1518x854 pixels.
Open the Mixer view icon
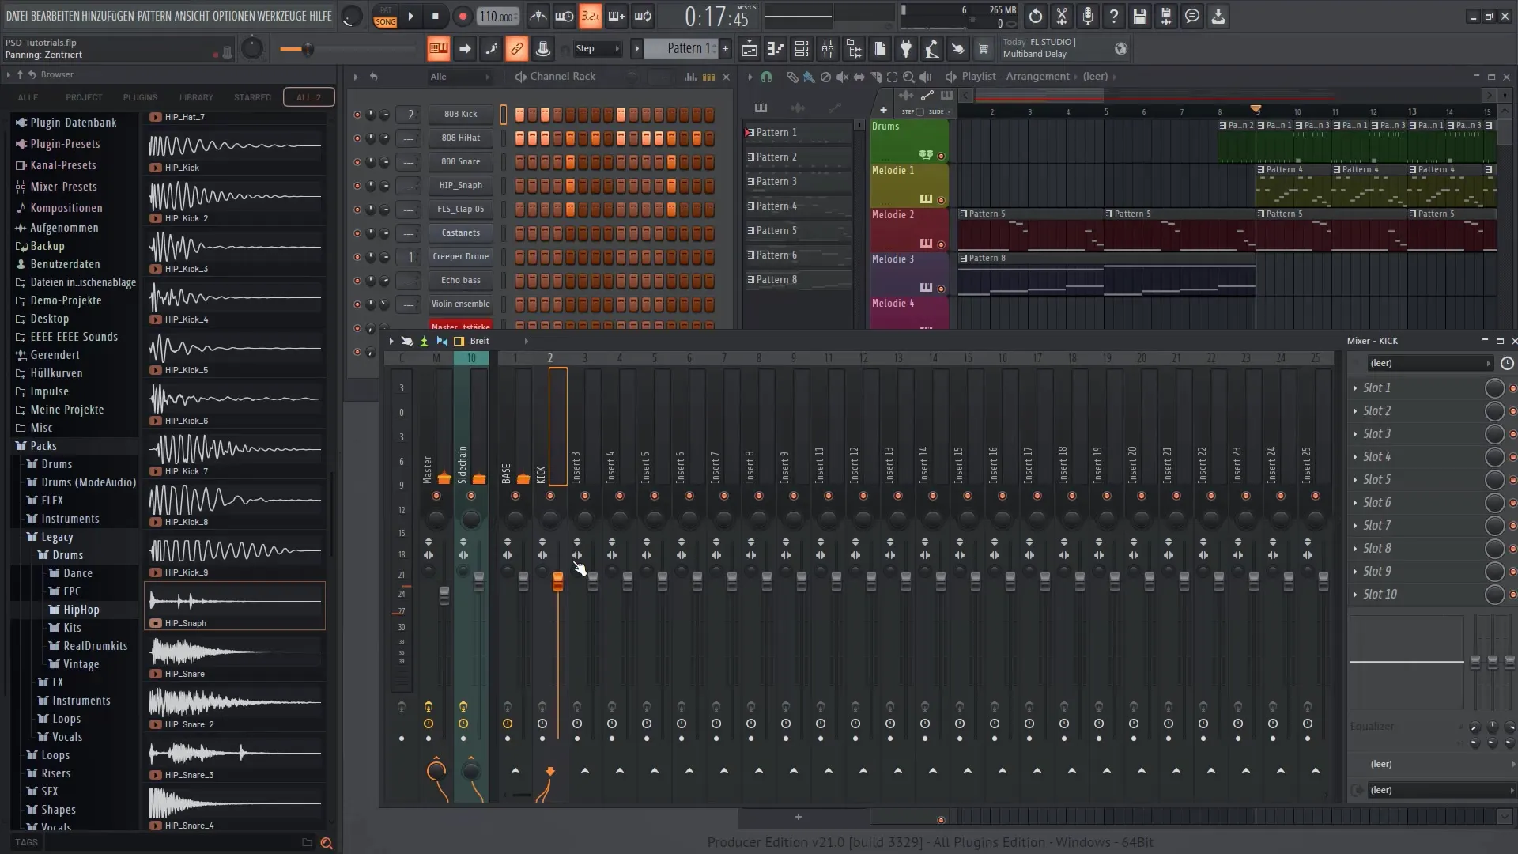828,49
